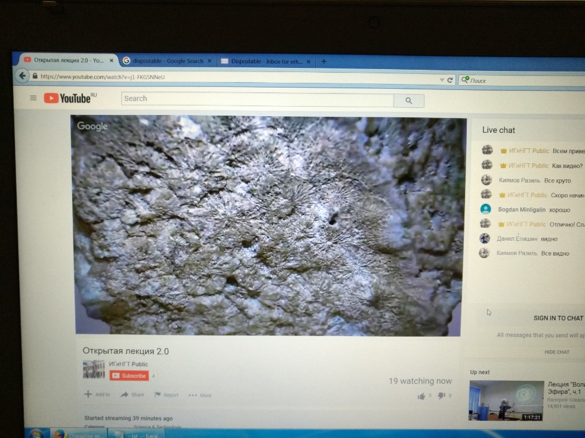Like the video with the thumbs-up icon
Screen dimensions: 585x438
(x=421, y=396)
